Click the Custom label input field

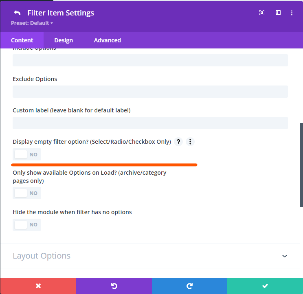[150, 123]
